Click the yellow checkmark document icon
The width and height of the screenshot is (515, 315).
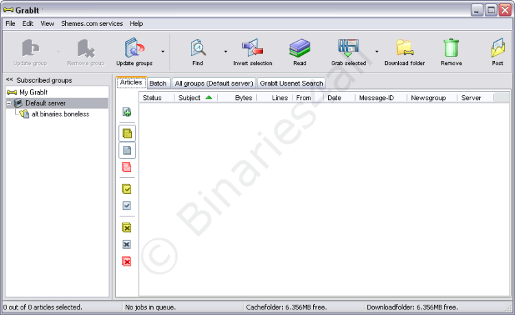click(127, 189)
